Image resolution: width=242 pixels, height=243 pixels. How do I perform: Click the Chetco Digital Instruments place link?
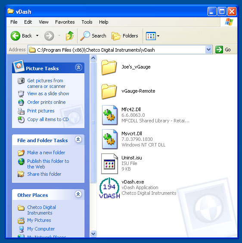41,210
